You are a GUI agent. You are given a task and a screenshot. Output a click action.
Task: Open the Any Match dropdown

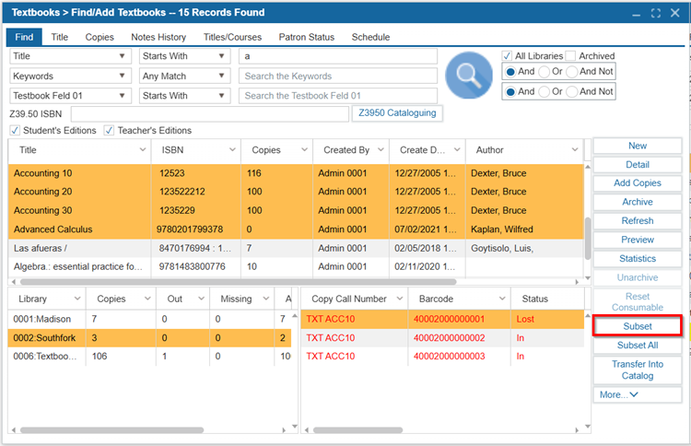coord(221,76)
